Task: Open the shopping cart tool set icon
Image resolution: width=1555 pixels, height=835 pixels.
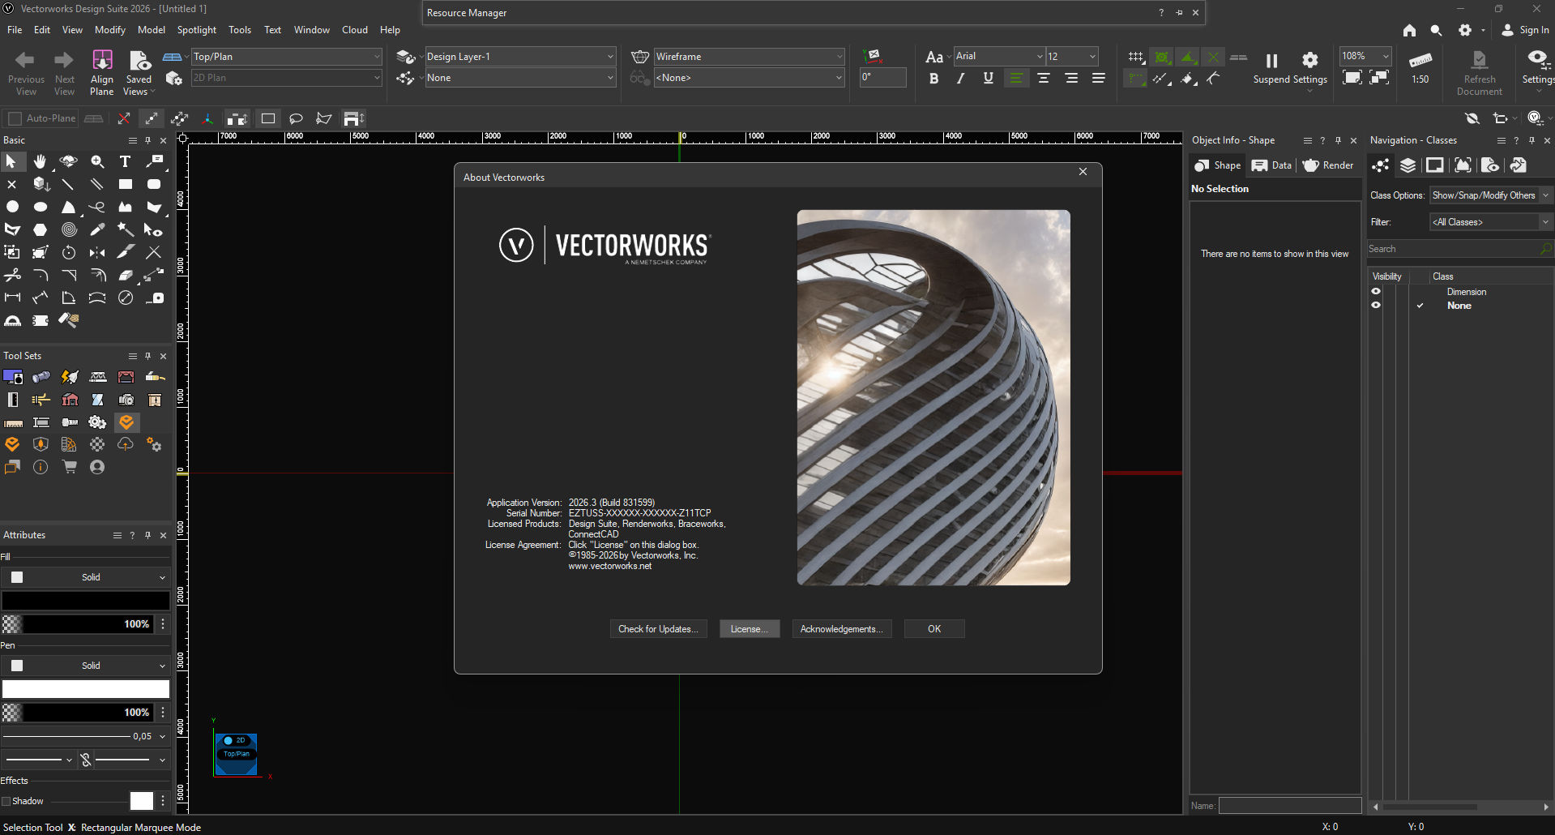Action: (70, 467)
